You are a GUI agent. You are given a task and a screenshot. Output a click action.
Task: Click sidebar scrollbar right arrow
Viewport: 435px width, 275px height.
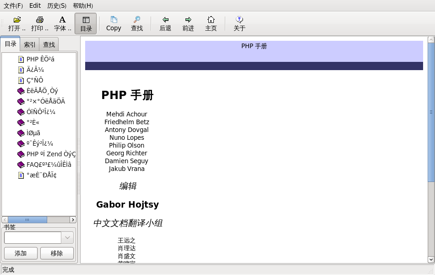(x=73, y=220)
